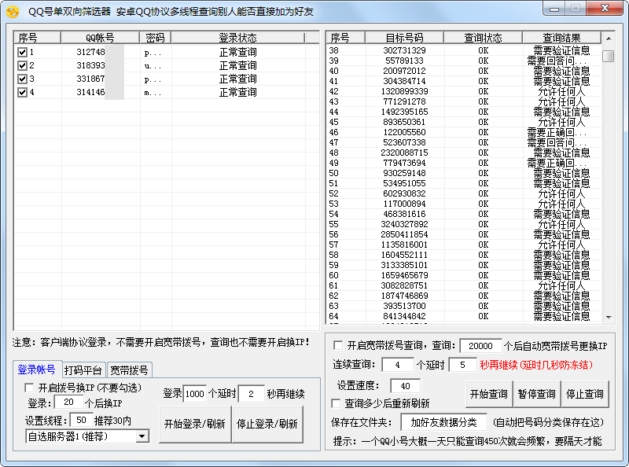Toggle the 查询多少后重新刷新 checkbox
629x467 pixels.
pos(336,403)
